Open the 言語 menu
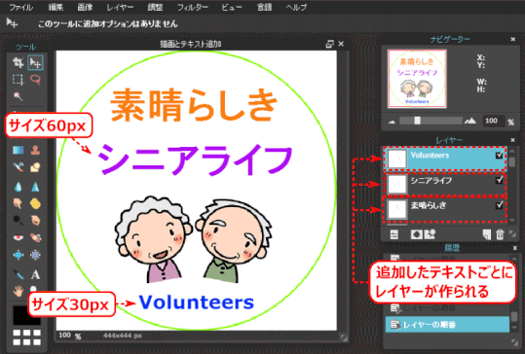 264,8
